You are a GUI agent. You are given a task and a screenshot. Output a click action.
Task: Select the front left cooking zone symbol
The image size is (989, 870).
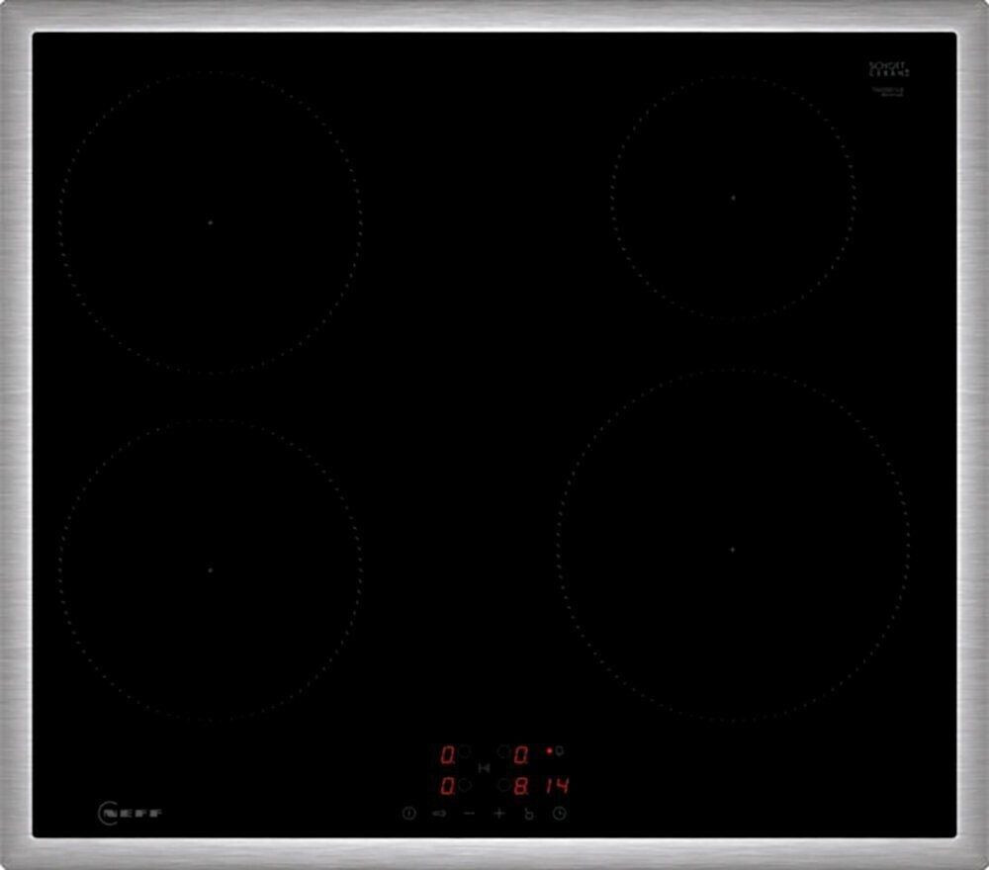point(465,785)
